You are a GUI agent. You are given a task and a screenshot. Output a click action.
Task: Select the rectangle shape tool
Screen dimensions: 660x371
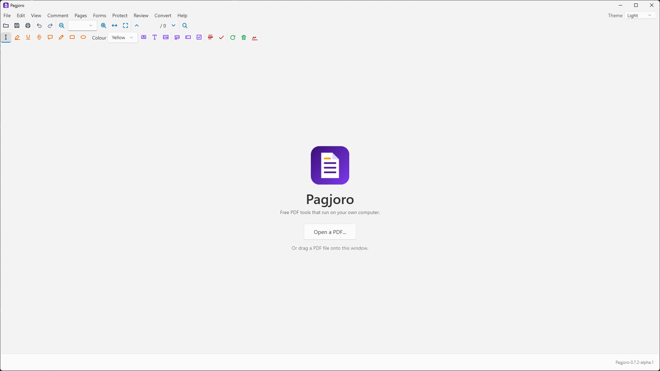pos(72,37)
